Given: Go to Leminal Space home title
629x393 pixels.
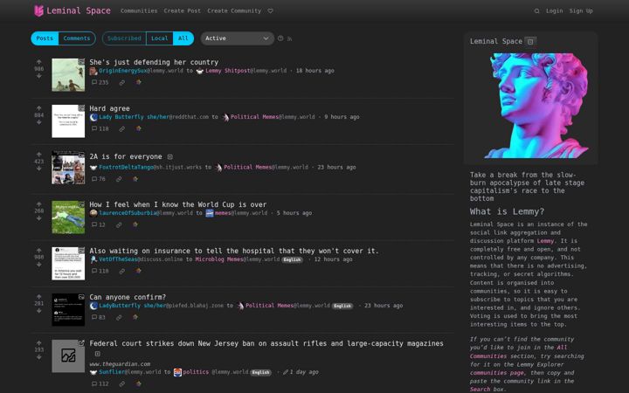Looking at the screenshot, I should [x=79, y=10].
